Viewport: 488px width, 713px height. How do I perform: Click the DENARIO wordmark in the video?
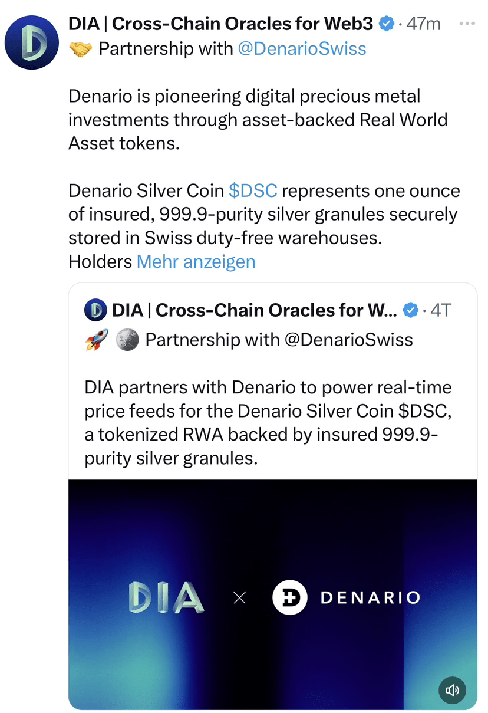370,597
